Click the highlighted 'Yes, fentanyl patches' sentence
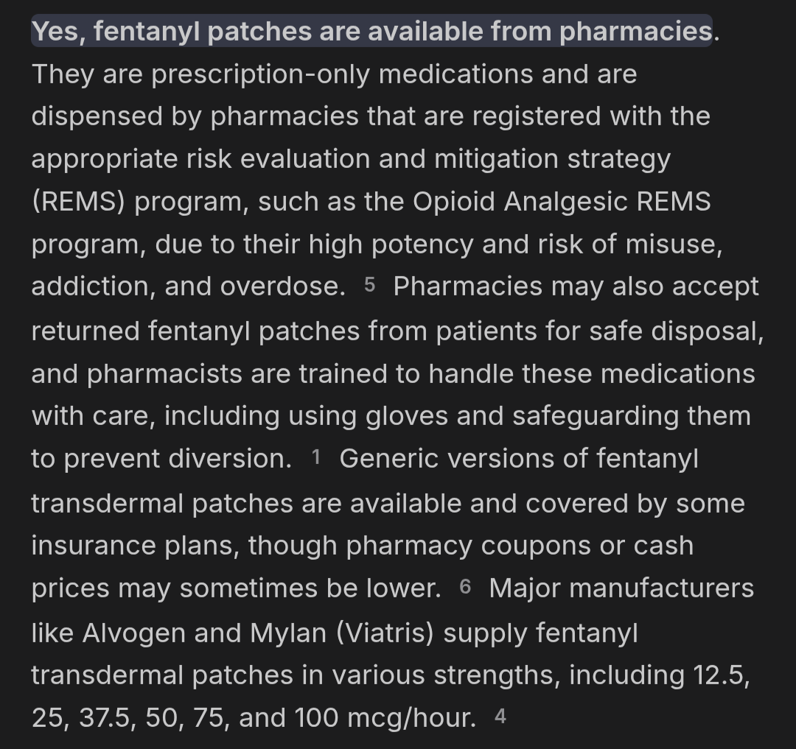796x749 pixels. point(371,31)
